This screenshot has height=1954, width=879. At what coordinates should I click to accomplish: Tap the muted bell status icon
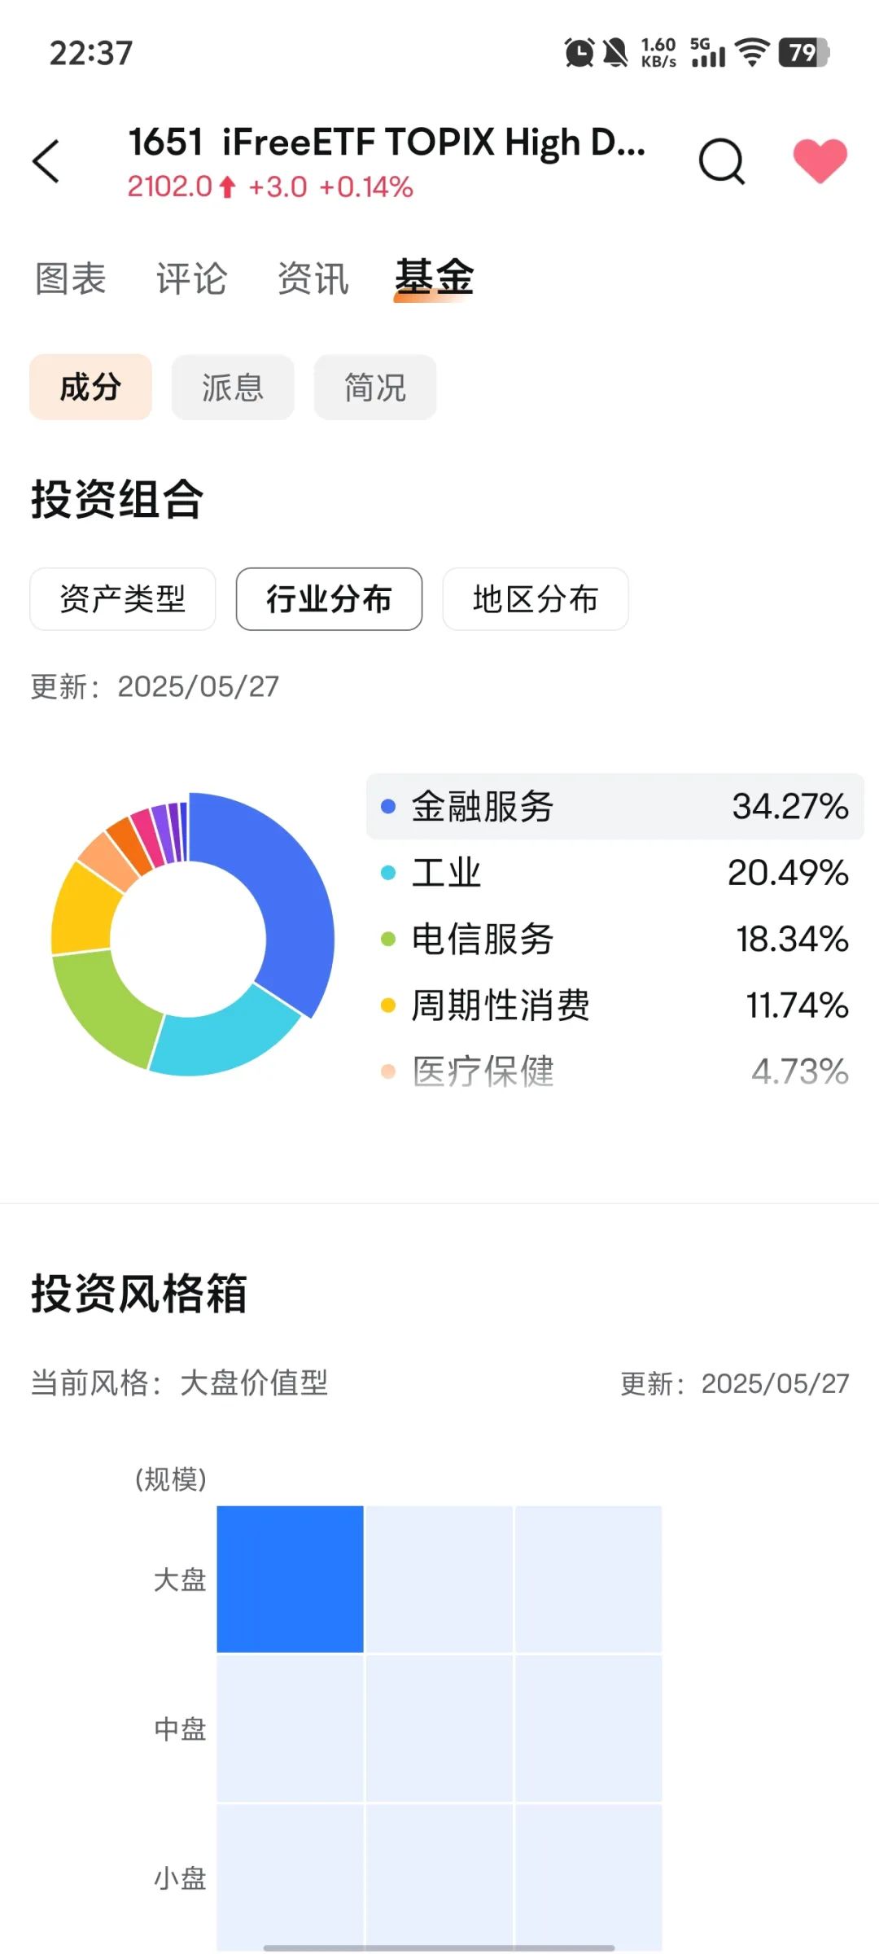615,53
